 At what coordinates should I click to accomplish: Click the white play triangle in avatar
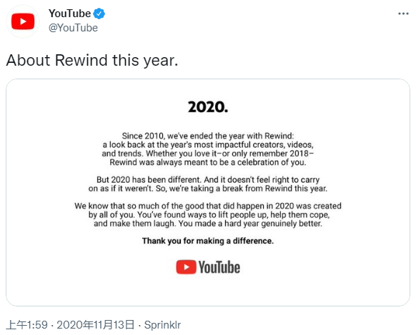point(24,21)
